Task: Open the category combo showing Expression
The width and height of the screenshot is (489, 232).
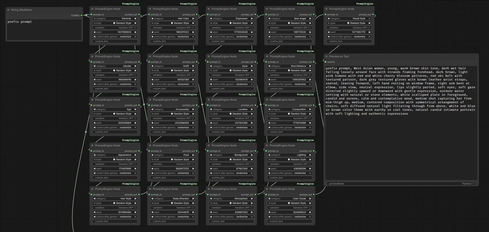Action: [232, 19]
